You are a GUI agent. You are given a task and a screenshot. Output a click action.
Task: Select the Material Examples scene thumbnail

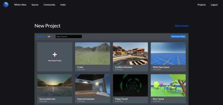click(93, 85)
